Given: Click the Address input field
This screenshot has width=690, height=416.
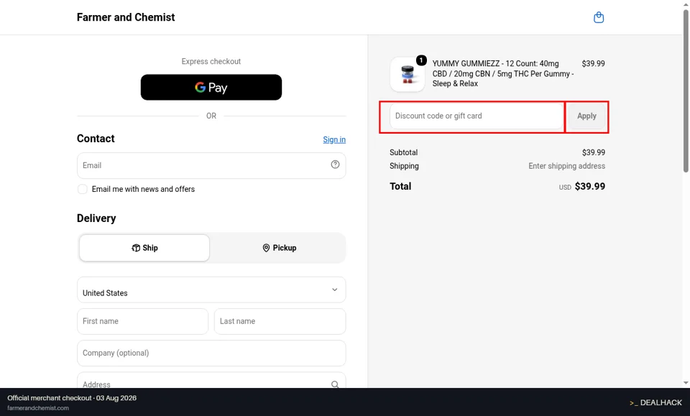Looking at the screenshot, I should click(211, 381).
